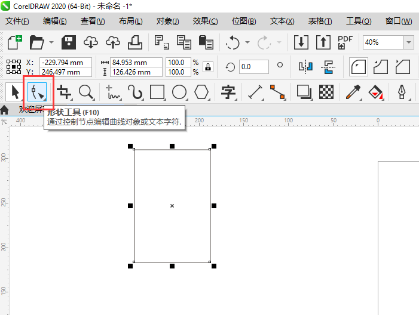Select the Crop tool
This screenshot has height=315, width=419.
click(64, 92)
